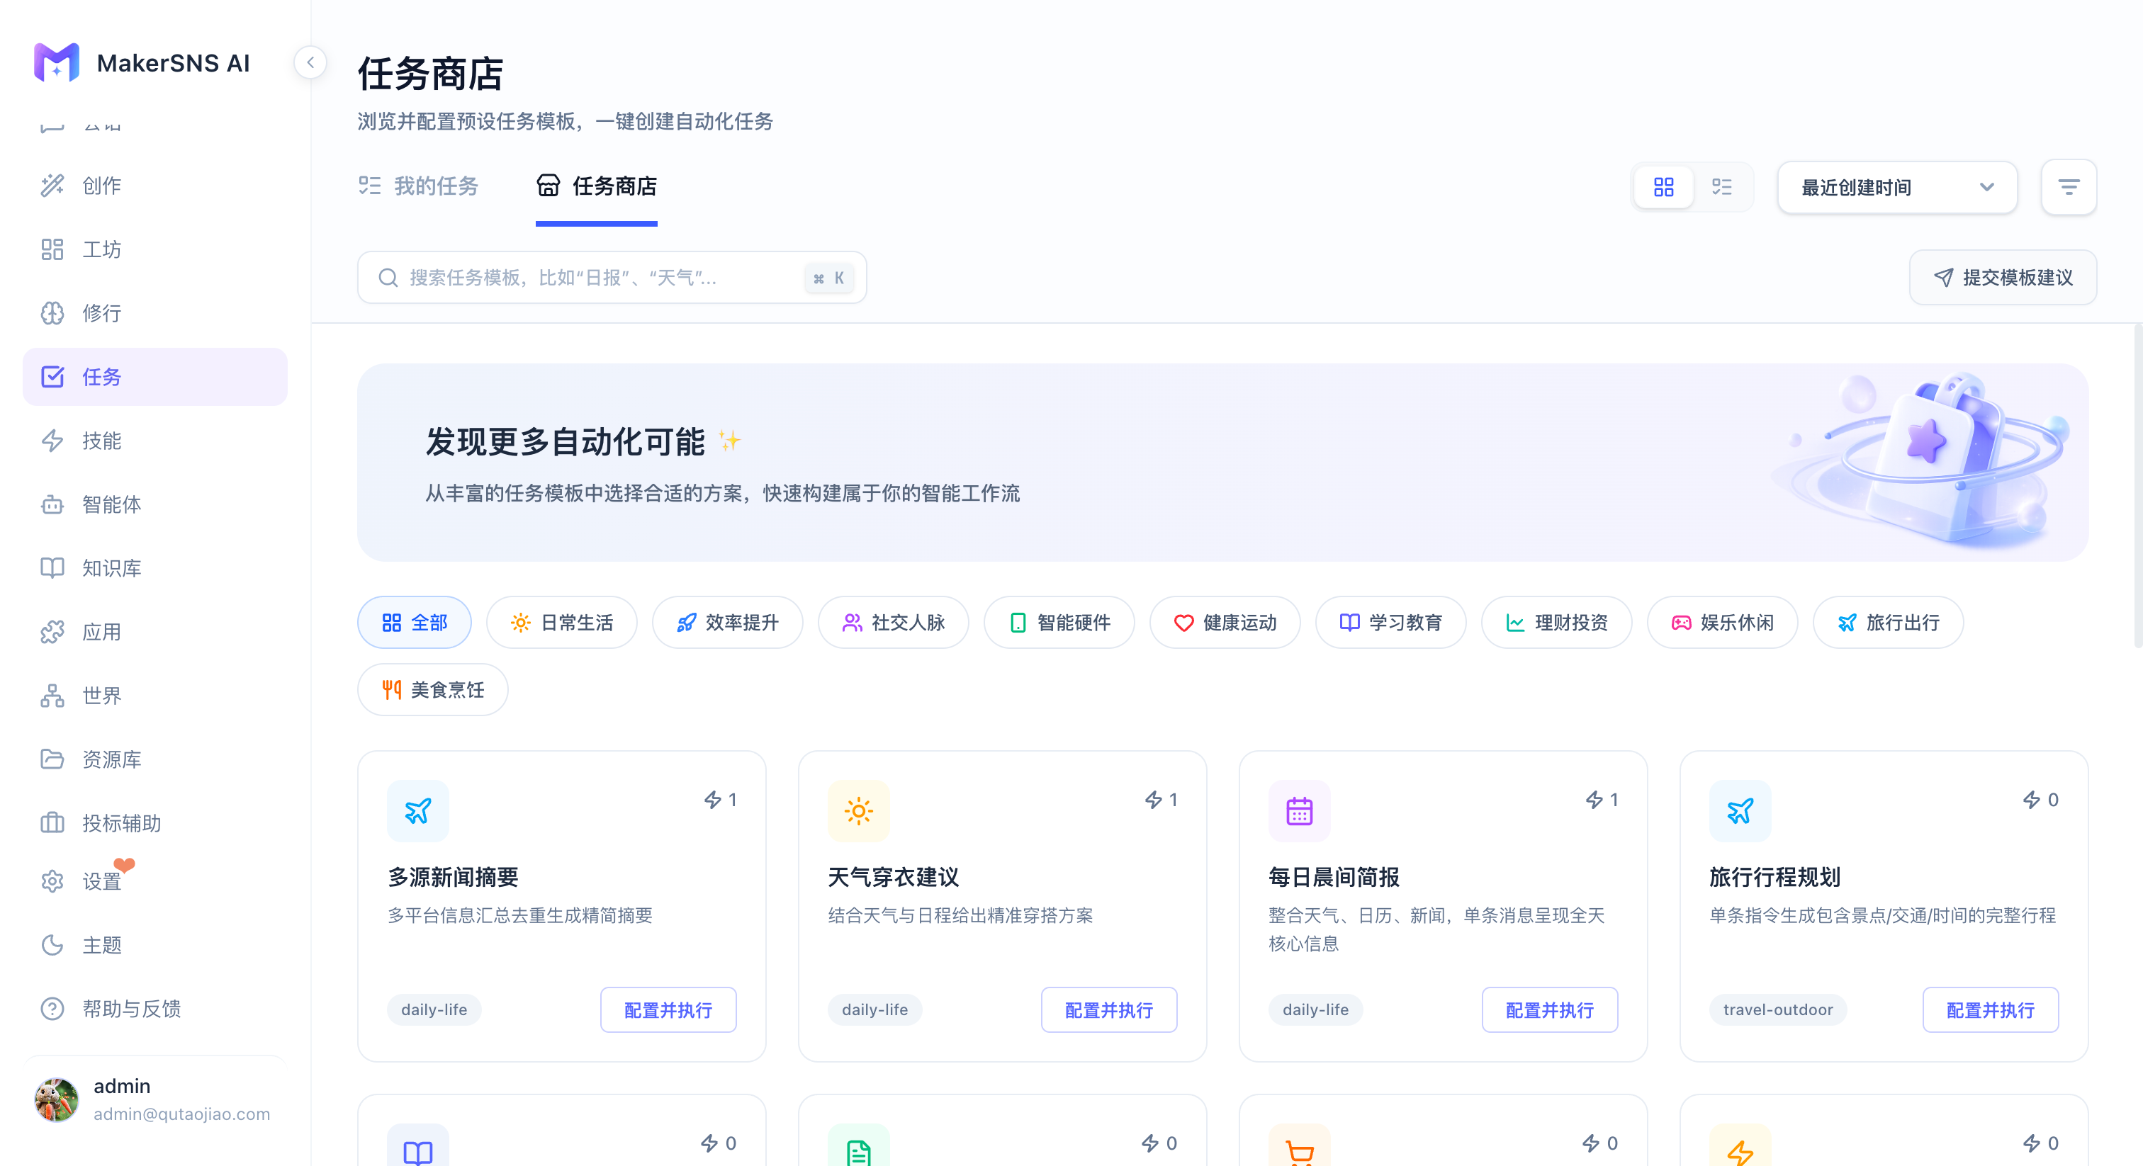Select the 全部 category filter
The height and width of the screenshot is (1166, 2143).
pyautogui.click(x=415, y=623)
